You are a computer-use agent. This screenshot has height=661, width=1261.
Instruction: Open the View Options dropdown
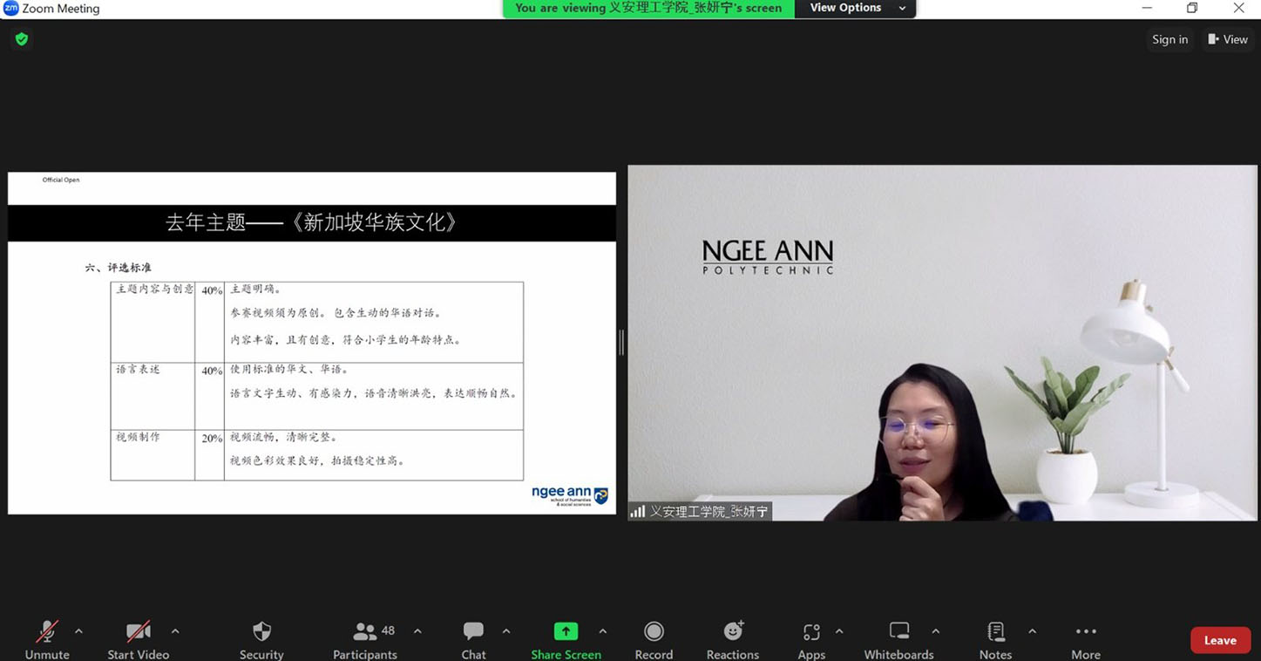(x=857, y=8)
